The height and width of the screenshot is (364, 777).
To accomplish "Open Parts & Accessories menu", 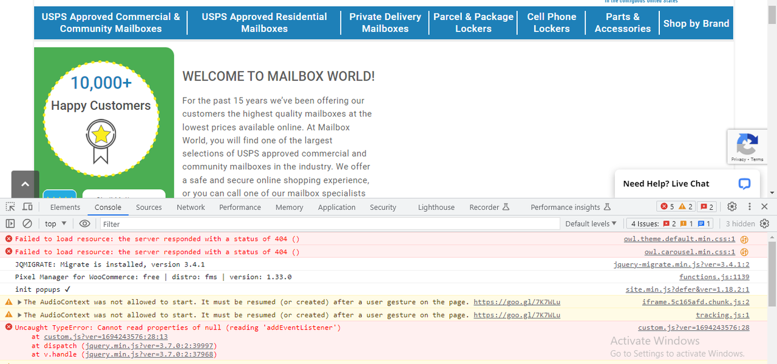I will pos(623,22).
